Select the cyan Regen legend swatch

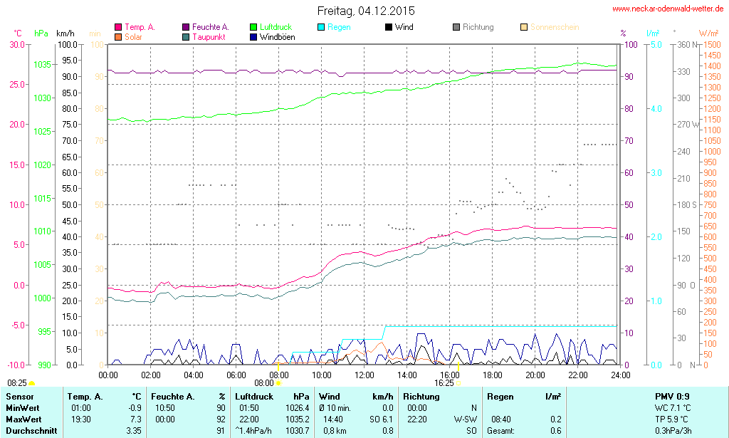click(x=321, y=27)
